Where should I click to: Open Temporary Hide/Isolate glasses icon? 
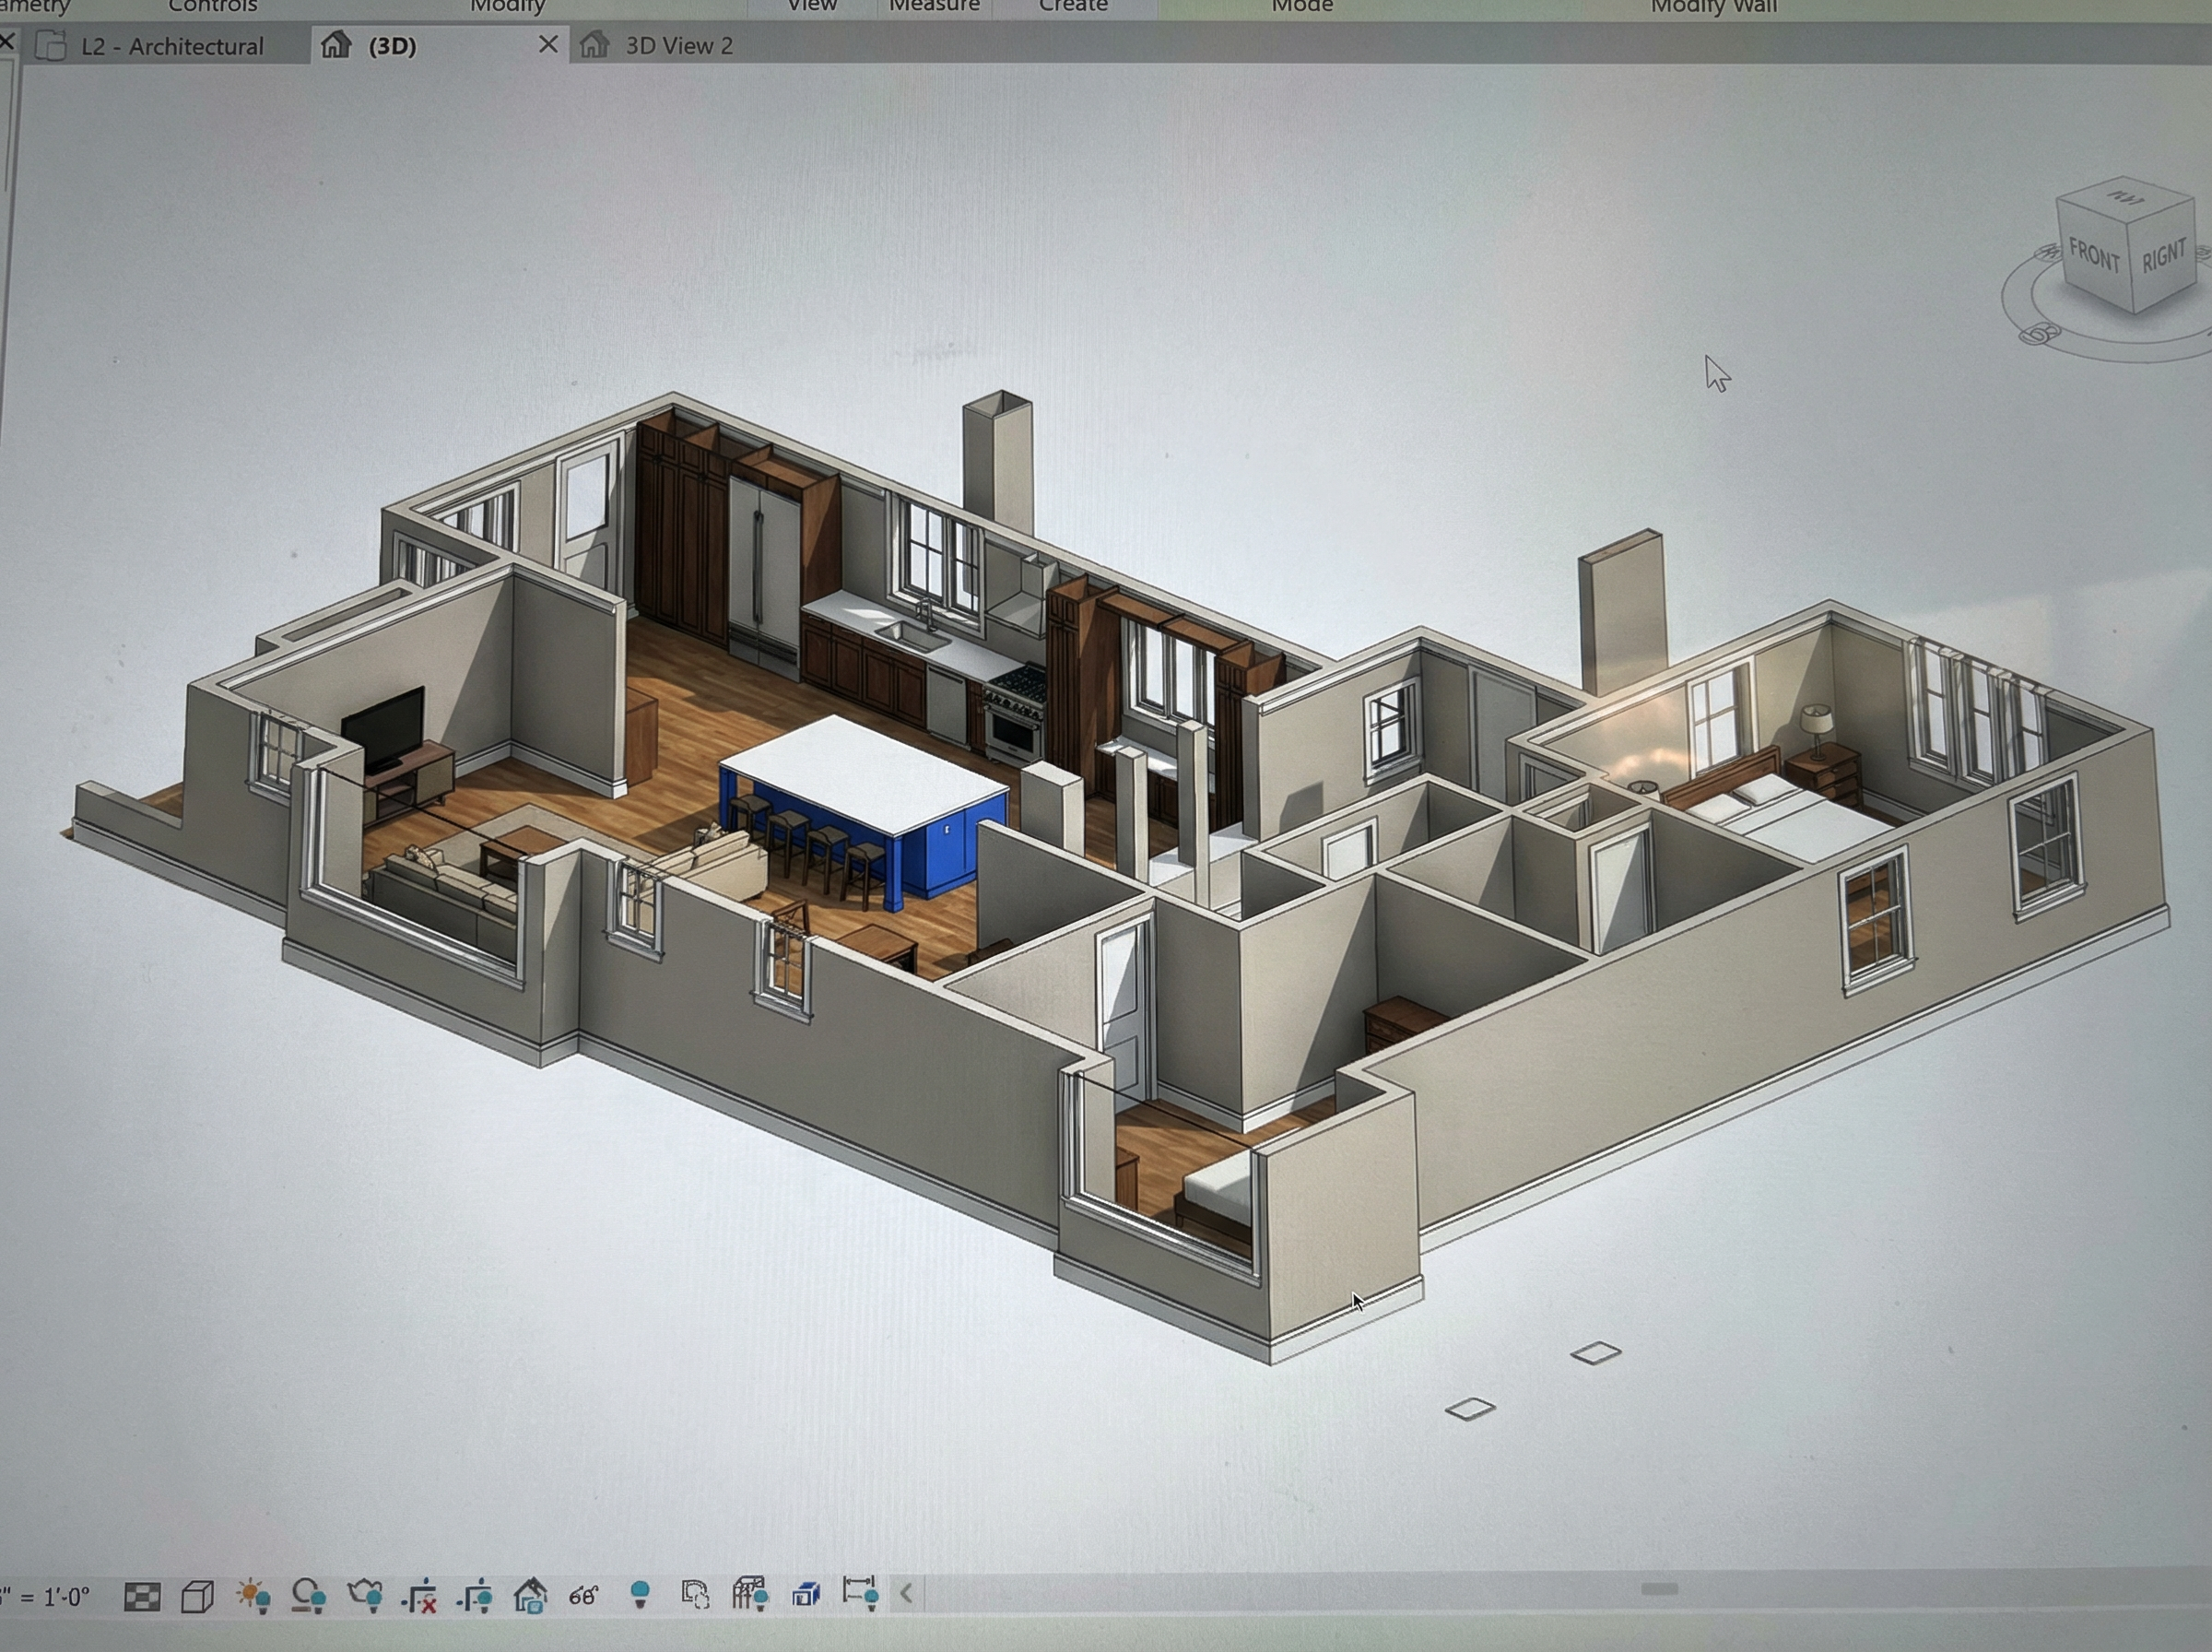583,1596
